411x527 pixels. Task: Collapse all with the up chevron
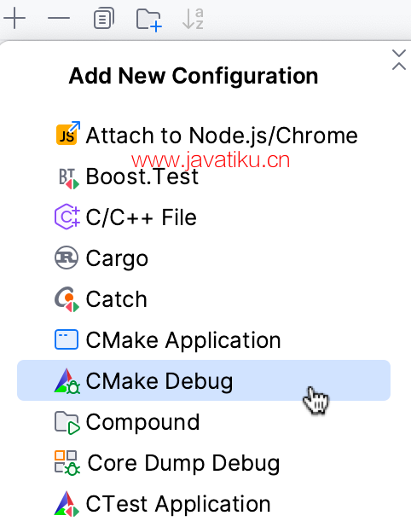click(x=399, y=66)
